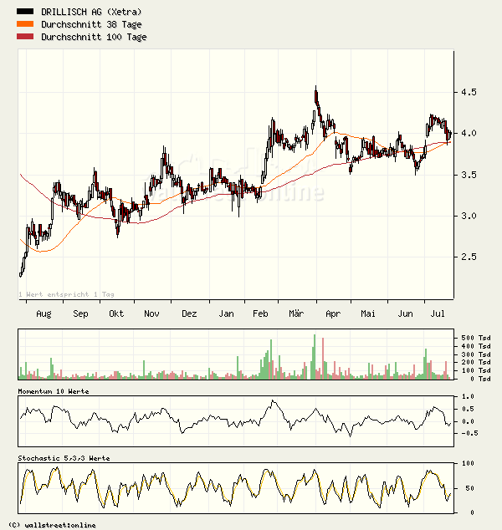The width and height of the screenshot is (502, 530).
Task: Click the 'Mär' month label
Action: coord(296,313)
